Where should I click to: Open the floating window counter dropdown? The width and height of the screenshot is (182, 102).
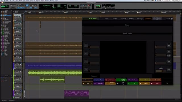96,19
